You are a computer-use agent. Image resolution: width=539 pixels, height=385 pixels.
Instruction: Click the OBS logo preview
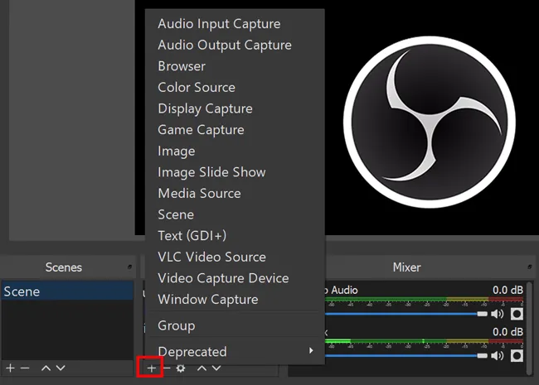pyautogui.click(x=430, y=122)
